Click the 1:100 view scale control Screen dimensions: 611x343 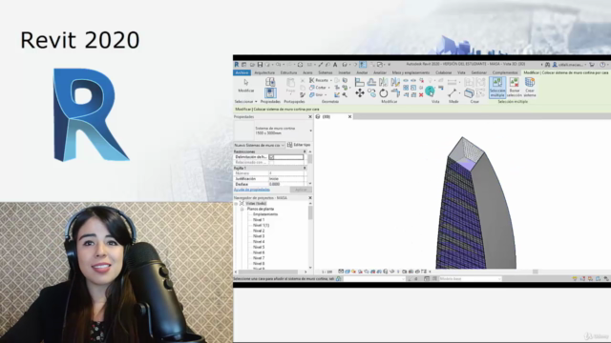(327, 272)
